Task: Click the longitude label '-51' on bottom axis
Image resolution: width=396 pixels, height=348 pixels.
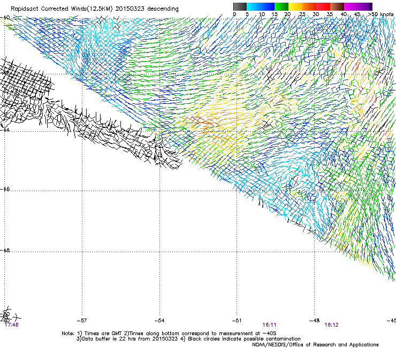Action: tap(237, 321)
